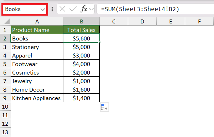The width and height of the screenshot is (214, 137).
Task: Click the Insert Function fx icon
Action: coord(84,9)
